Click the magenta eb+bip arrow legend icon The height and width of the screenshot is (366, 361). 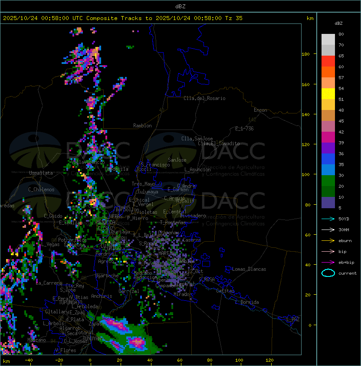tap(328, 263)
